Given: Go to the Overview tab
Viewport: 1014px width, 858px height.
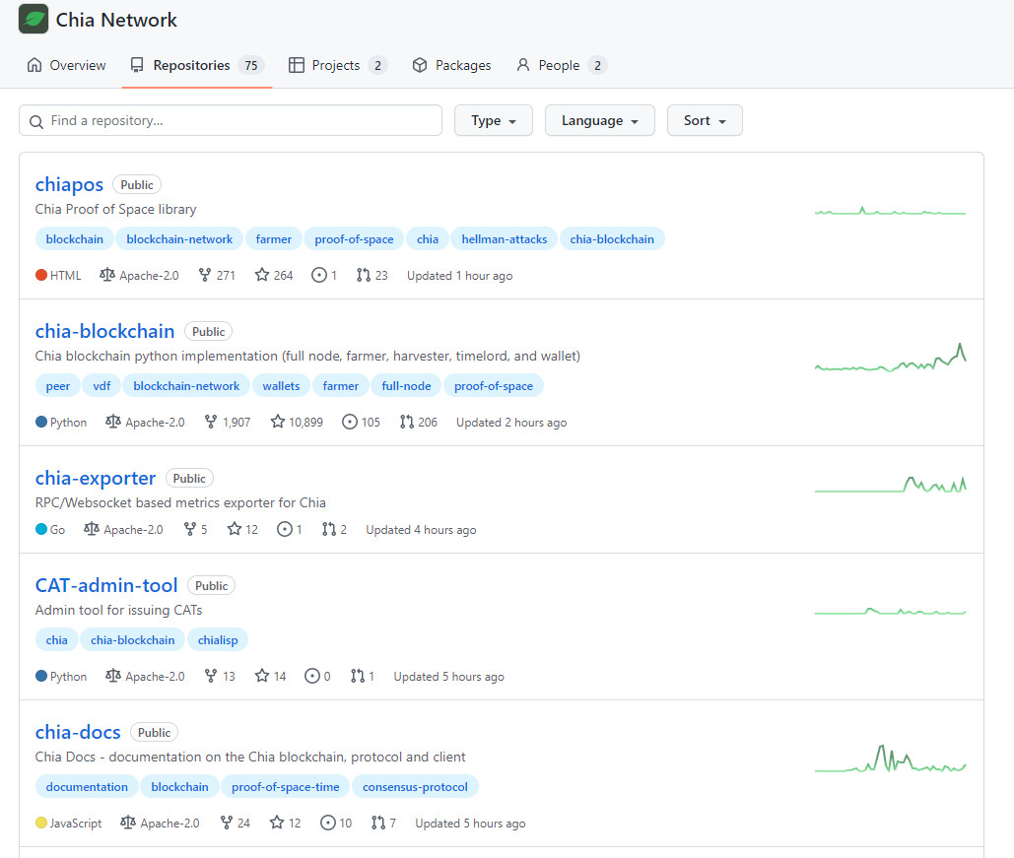Looking at the screenshot, I should (67, 65).
